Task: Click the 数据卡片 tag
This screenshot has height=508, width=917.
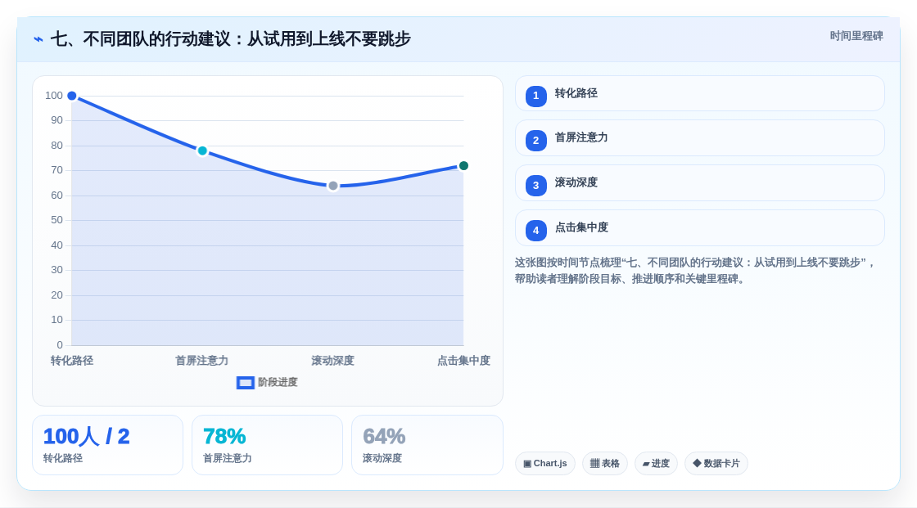Action: coord(716,464)
